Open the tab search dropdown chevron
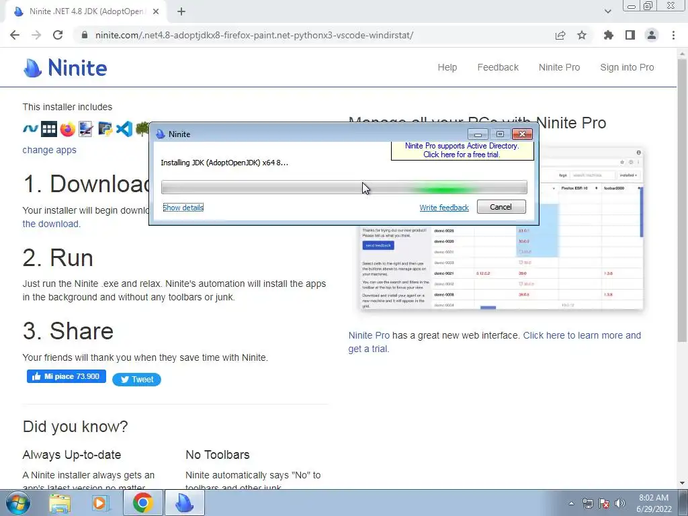The width and height of the screenshot is (688, 516). coord(607,11)
